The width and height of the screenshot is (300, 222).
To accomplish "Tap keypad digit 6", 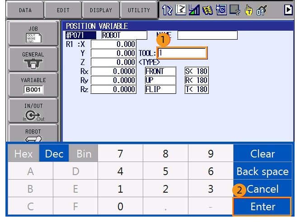I will click(211, 171).
